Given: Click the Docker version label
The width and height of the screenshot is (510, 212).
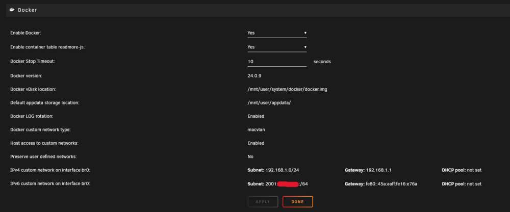Looking at the screenshot, I should (27, 75).
